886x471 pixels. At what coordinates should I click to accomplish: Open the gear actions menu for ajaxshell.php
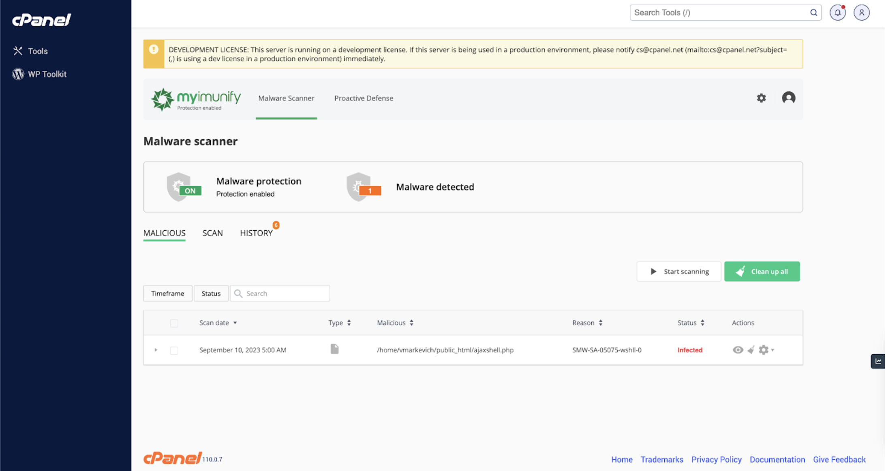point(766,350)
